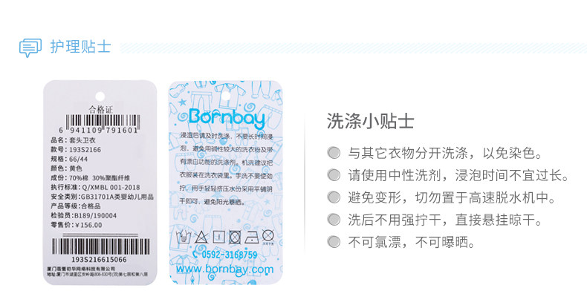
Task: Click the phone number 0592-3168759
Action: click(x=229, y=255)
